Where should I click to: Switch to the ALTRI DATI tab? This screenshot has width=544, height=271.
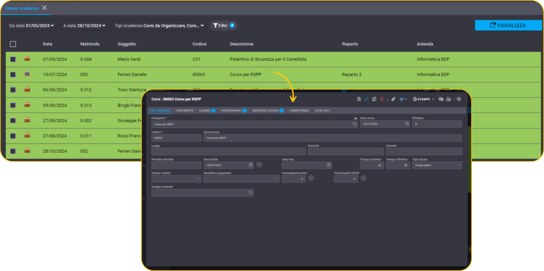tap(322, 110)
